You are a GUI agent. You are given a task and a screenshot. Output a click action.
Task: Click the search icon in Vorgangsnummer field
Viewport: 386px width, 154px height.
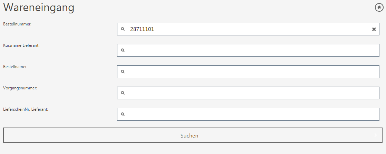[x=123, y=93]
